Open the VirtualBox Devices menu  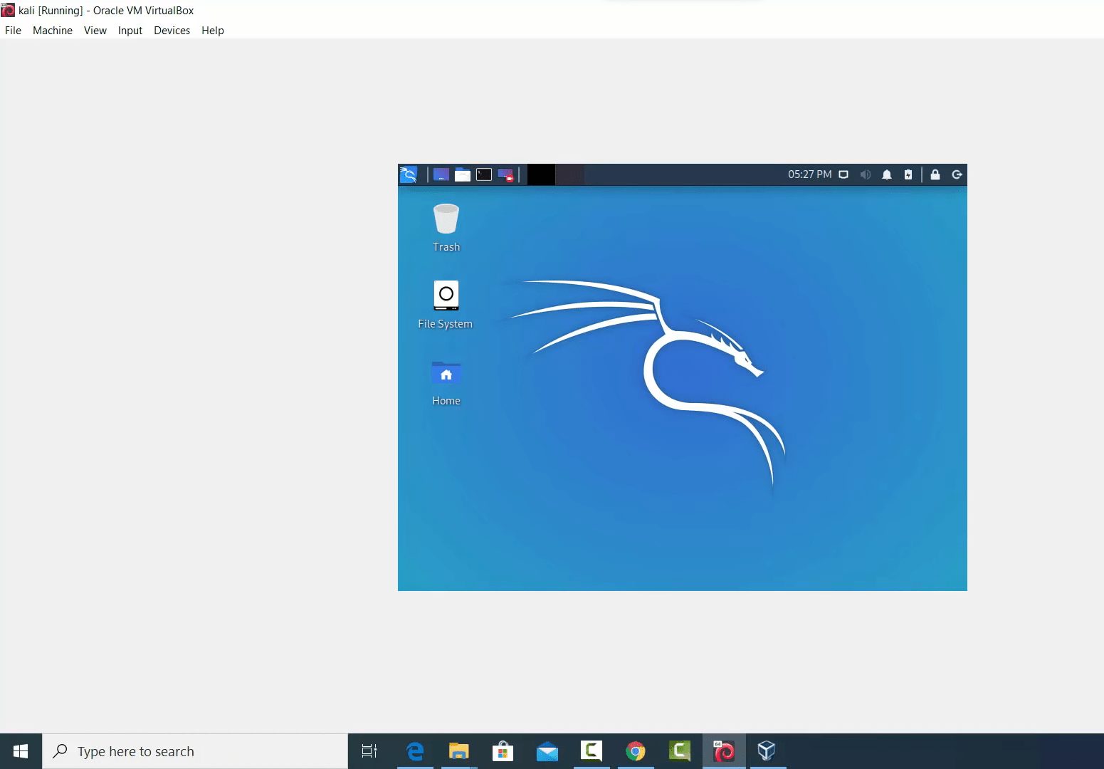(172, 31)
